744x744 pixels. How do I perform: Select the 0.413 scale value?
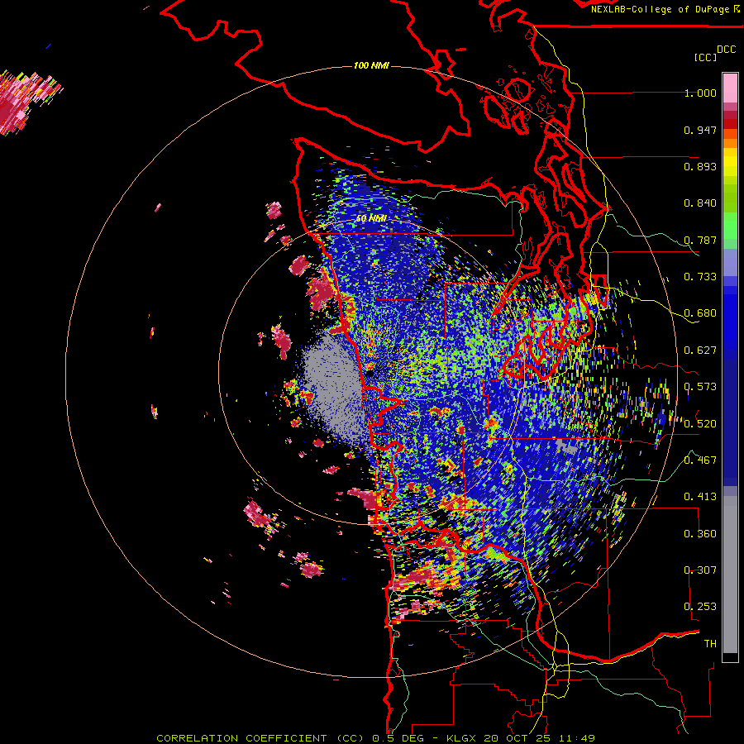coord(700,497)
